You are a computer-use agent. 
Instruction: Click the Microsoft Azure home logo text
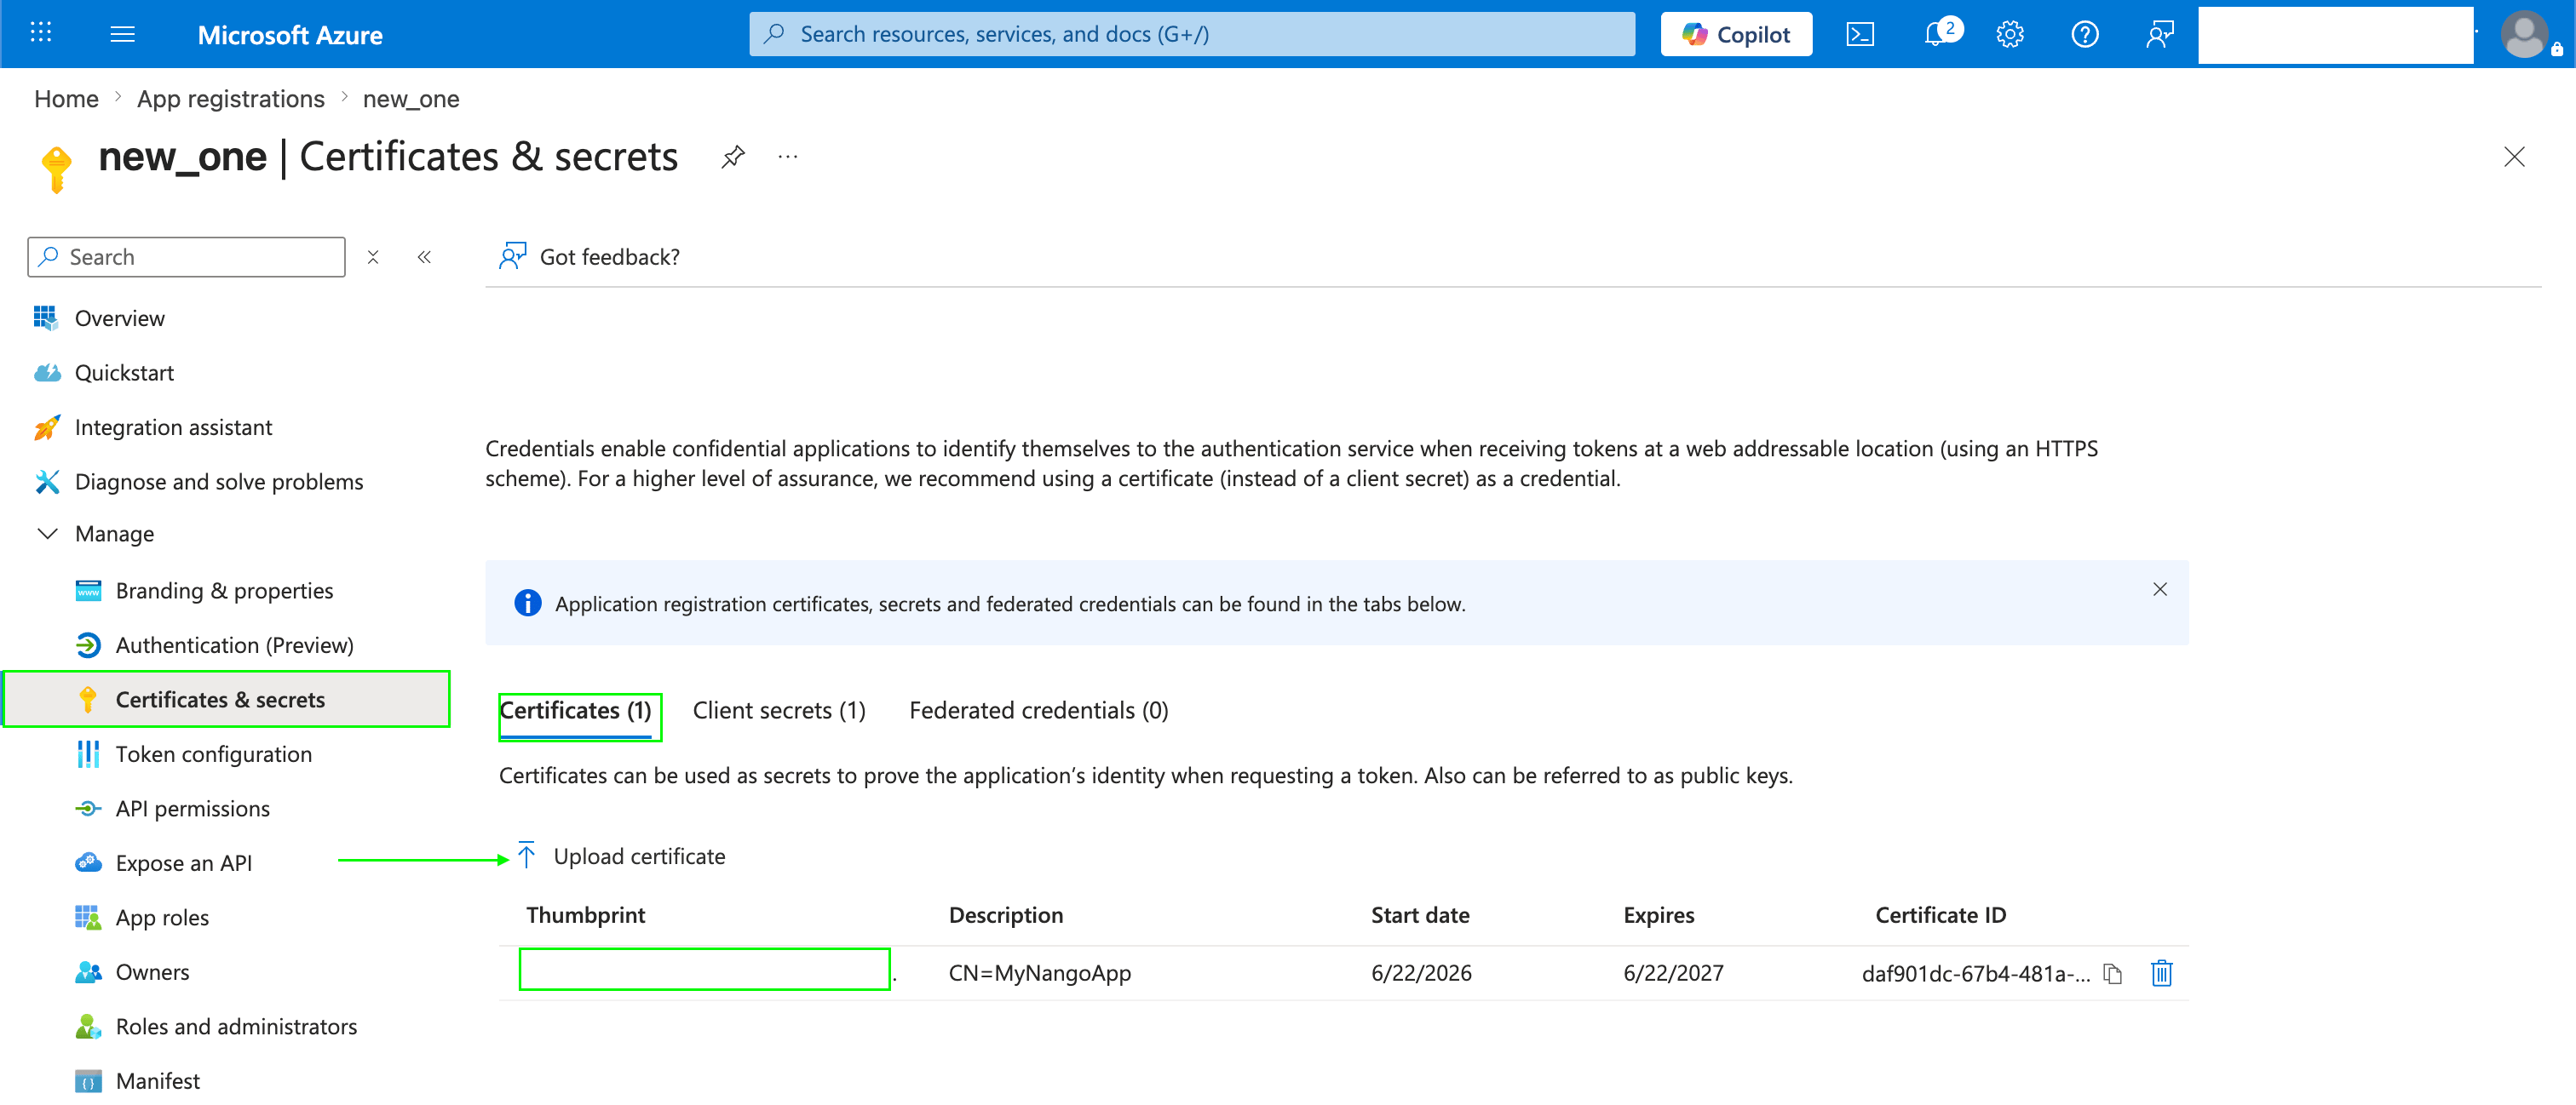tap(290, 35)
